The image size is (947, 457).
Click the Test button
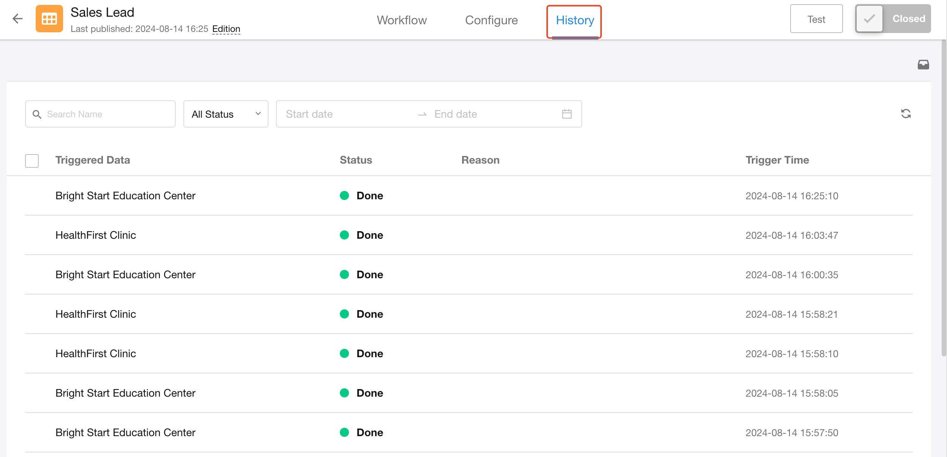point(816,19)
